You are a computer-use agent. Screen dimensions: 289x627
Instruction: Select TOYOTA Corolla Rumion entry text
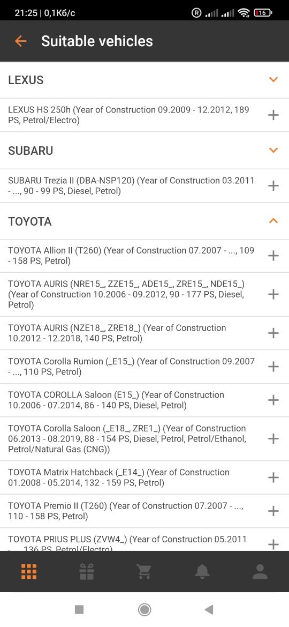[131, 367]
